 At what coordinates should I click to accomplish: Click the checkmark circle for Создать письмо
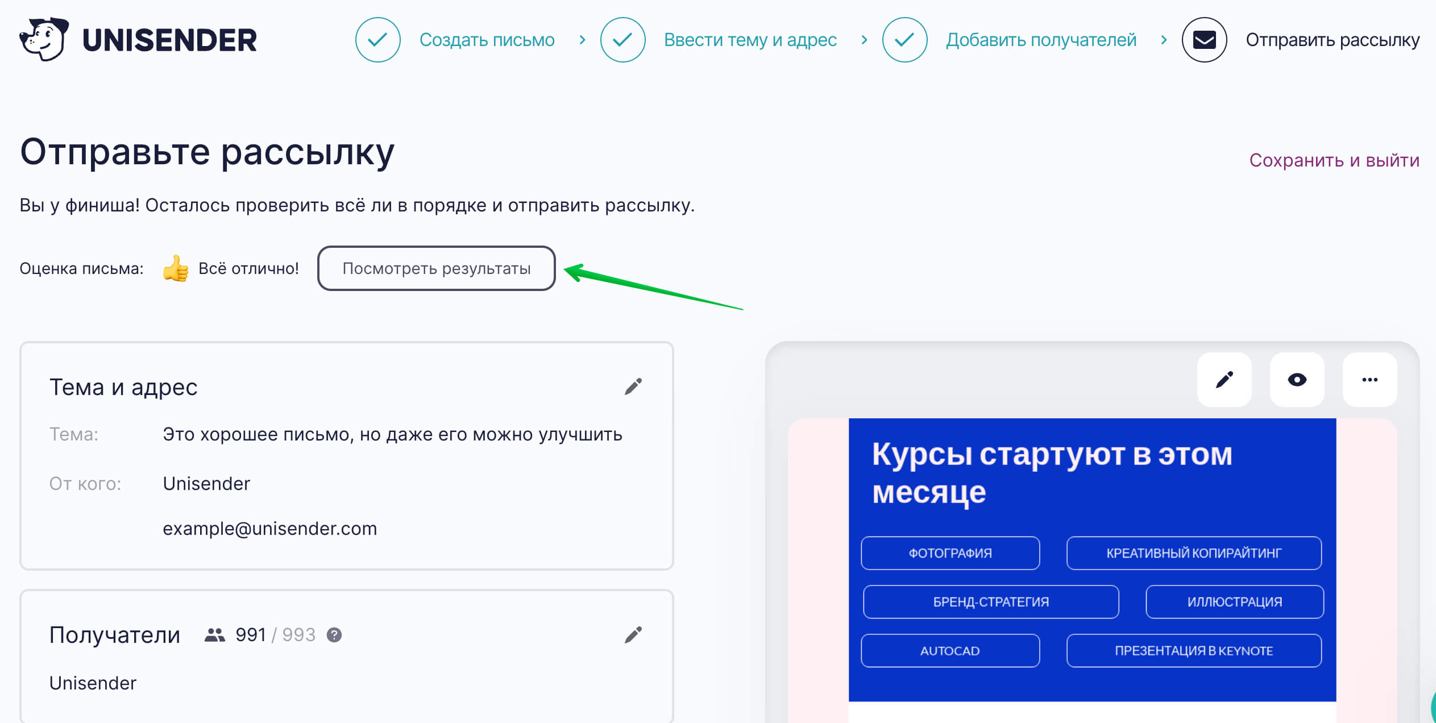[377, 40]
